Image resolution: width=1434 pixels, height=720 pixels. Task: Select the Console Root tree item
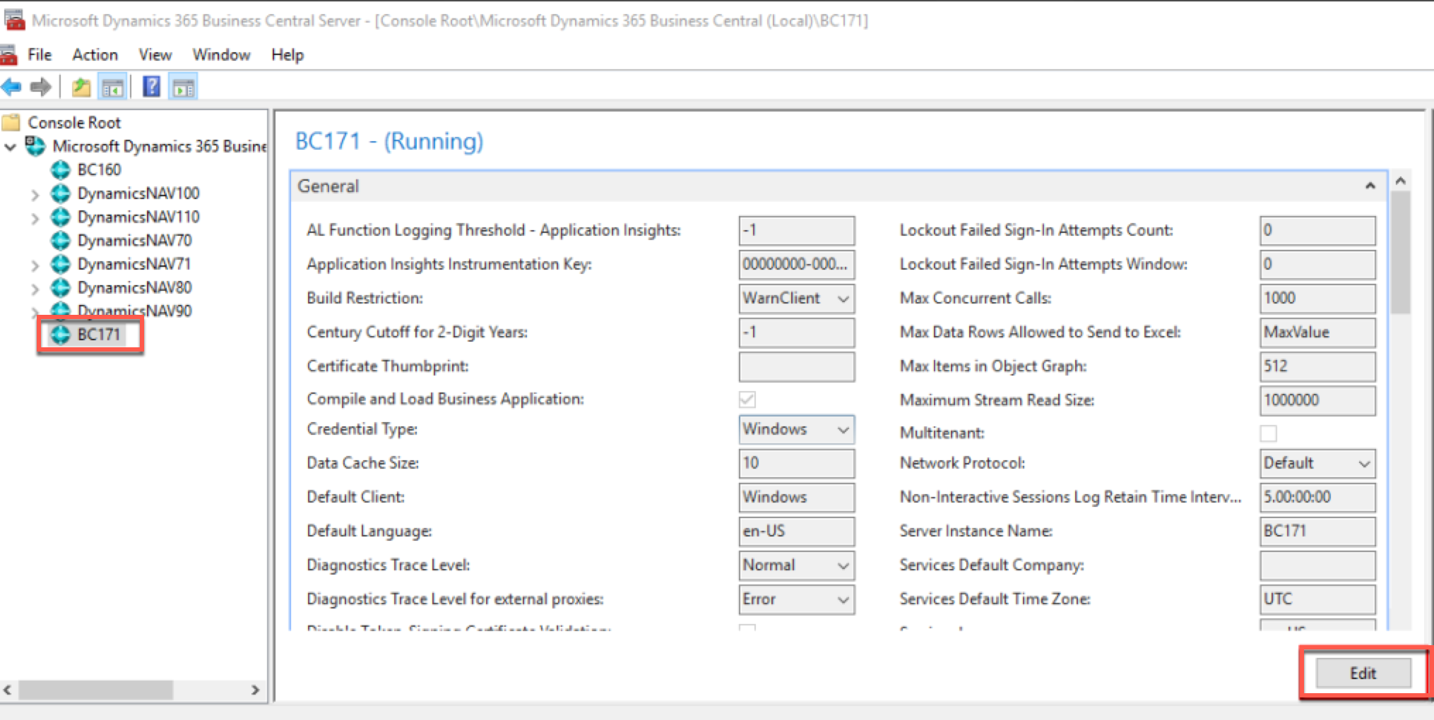pyautogui.click(x=74, y=123)
